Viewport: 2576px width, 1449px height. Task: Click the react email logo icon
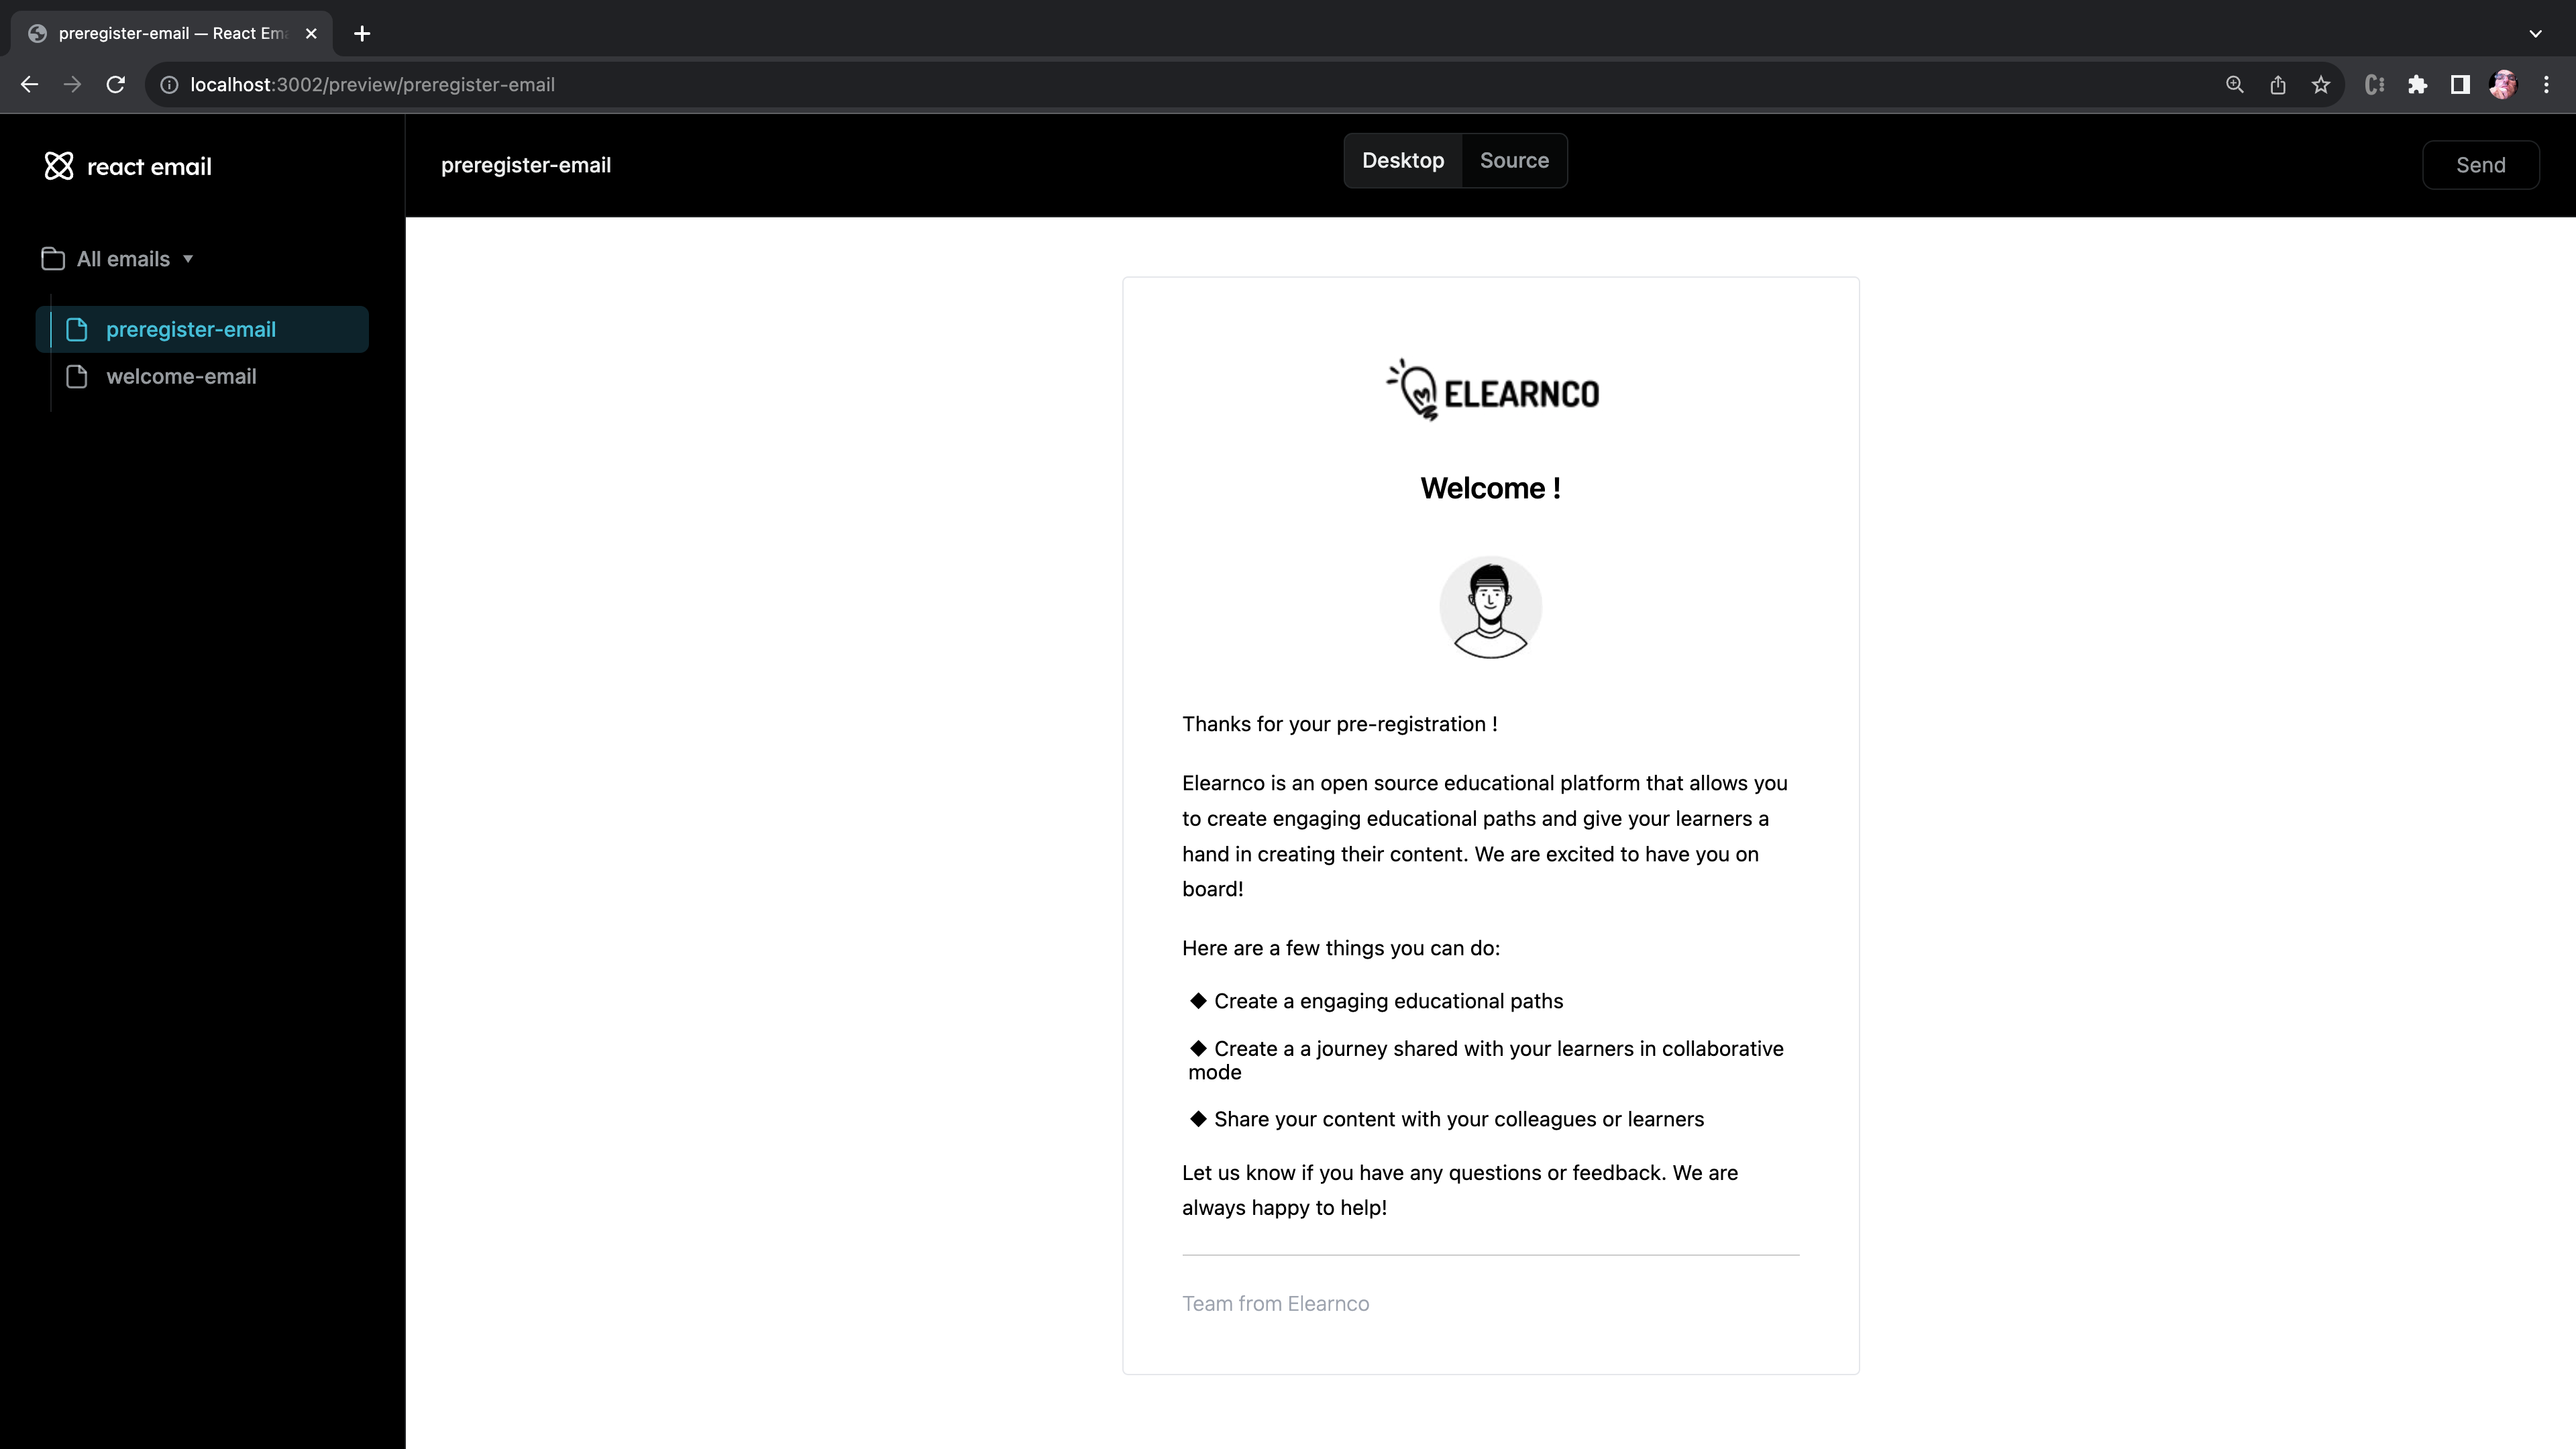point(58,164)
